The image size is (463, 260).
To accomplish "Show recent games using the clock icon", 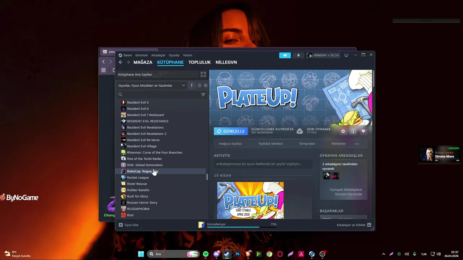I will click(199, 86).
